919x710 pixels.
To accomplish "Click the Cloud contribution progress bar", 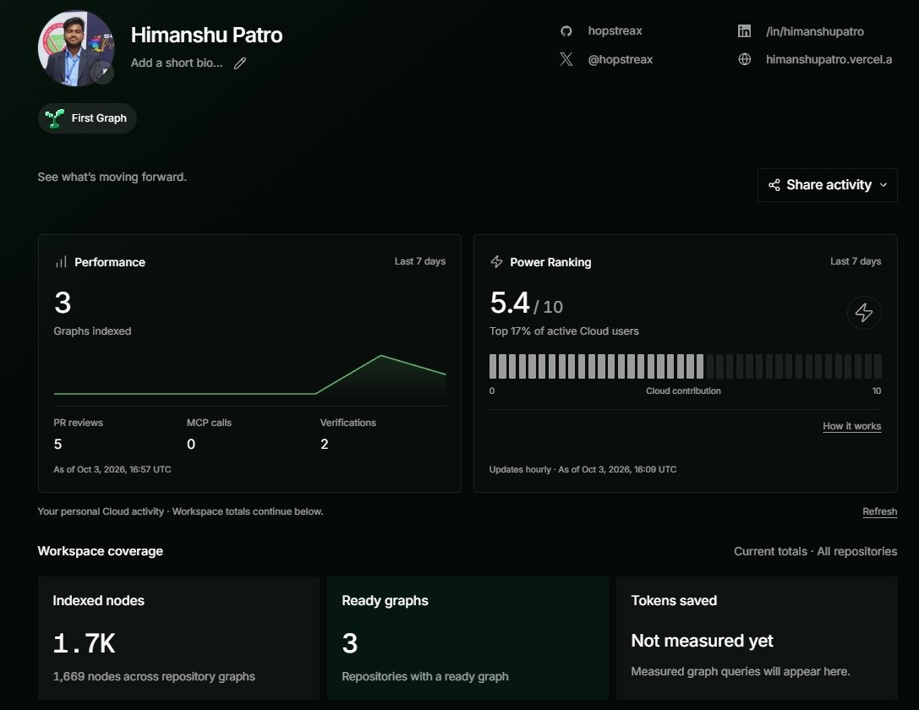I will tap(685, 366).
